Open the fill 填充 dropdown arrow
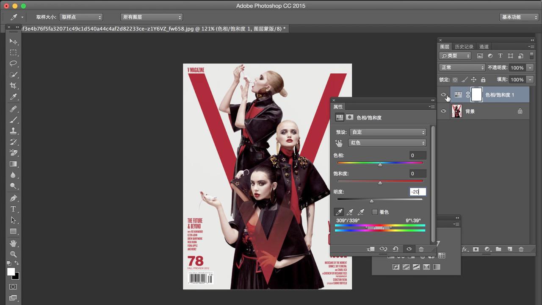 click(x=530, y=80)
